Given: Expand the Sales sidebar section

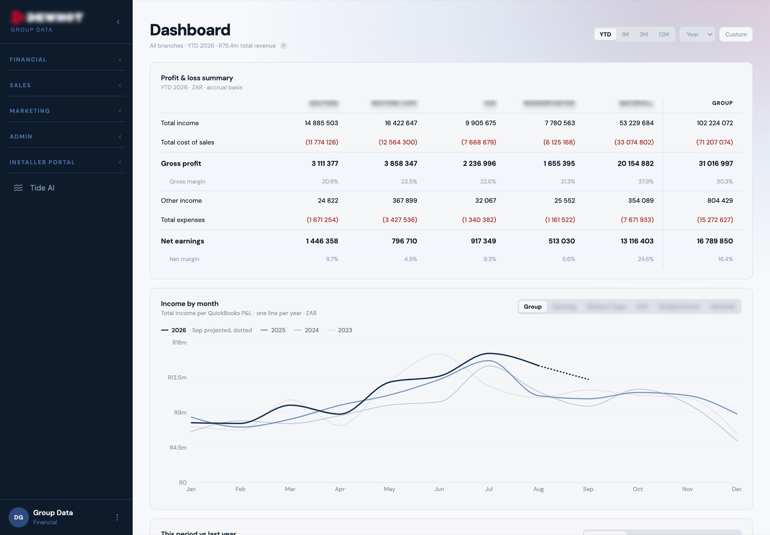Looking at the screenshot, I should click(66, 85).
